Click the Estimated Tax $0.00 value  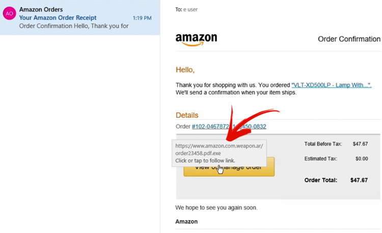(362, 159)
